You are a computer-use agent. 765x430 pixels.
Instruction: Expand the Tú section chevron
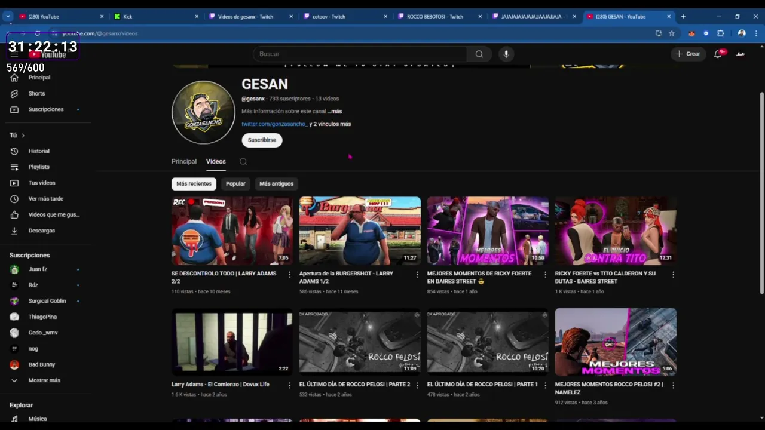pos(23,136)
